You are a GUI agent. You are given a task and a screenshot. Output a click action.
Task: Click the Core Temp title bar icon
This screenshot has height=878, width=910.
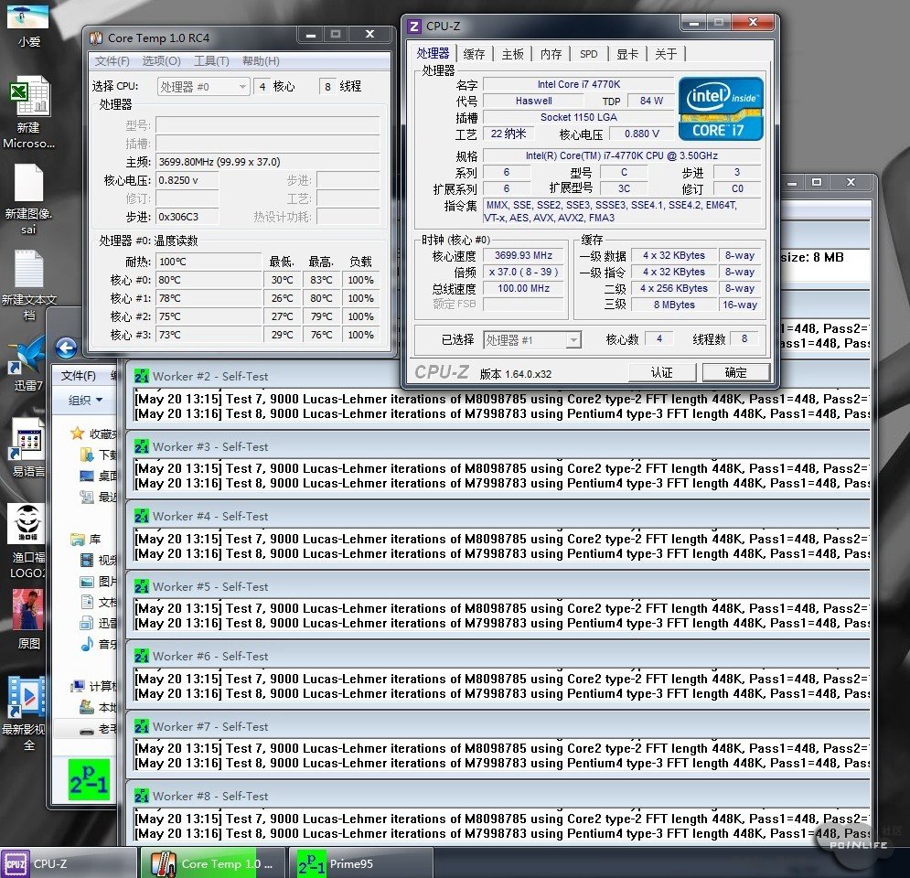(x=96, y=37)
